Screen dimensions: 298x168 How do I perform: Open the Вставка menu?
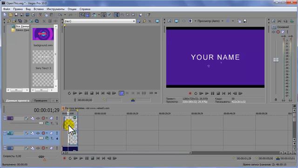[x=39, y=9]
